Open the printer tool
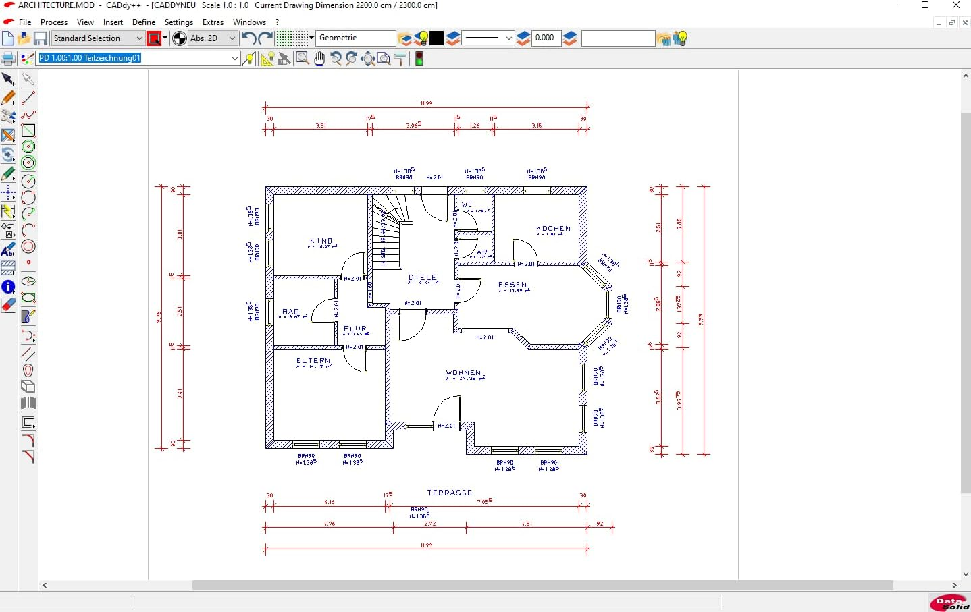The width and height of the screenshot is (971, 612). [x=9, y=59]
